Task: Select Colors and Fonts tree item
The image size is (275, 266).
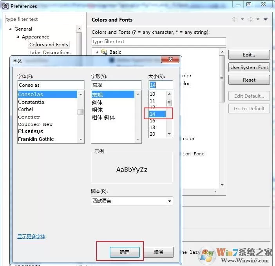Action: 49,45
